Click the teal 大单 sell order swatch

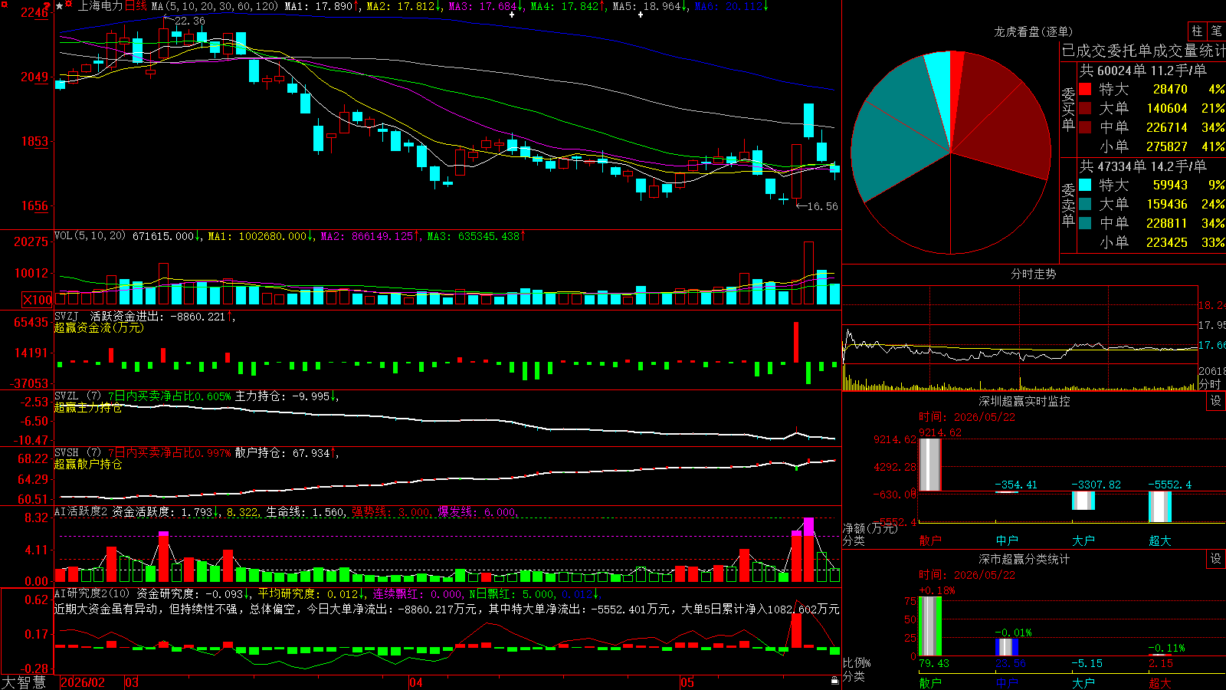(x=1085, y=204)
